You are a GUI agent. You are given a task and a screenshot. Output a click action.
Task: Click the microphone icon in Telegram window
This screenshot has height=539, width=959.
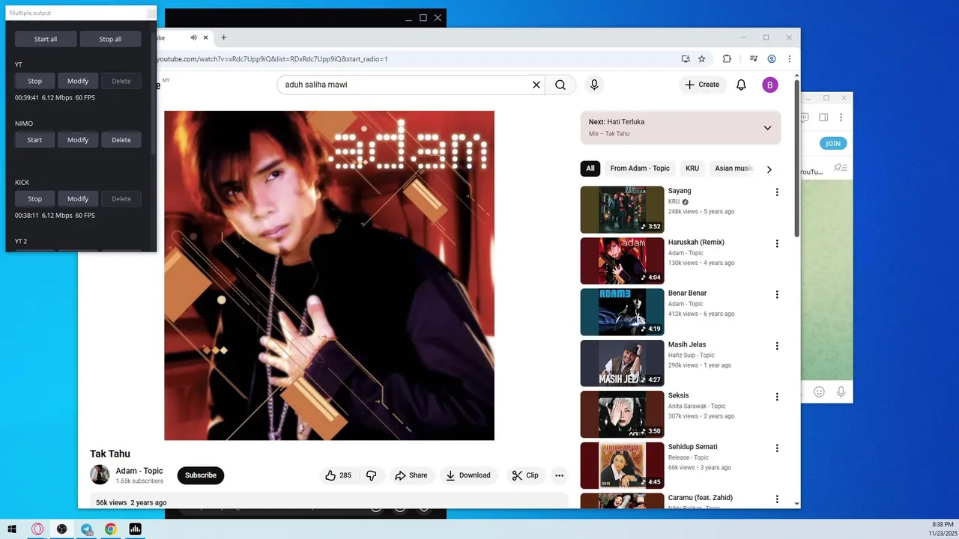coord(841,392)
